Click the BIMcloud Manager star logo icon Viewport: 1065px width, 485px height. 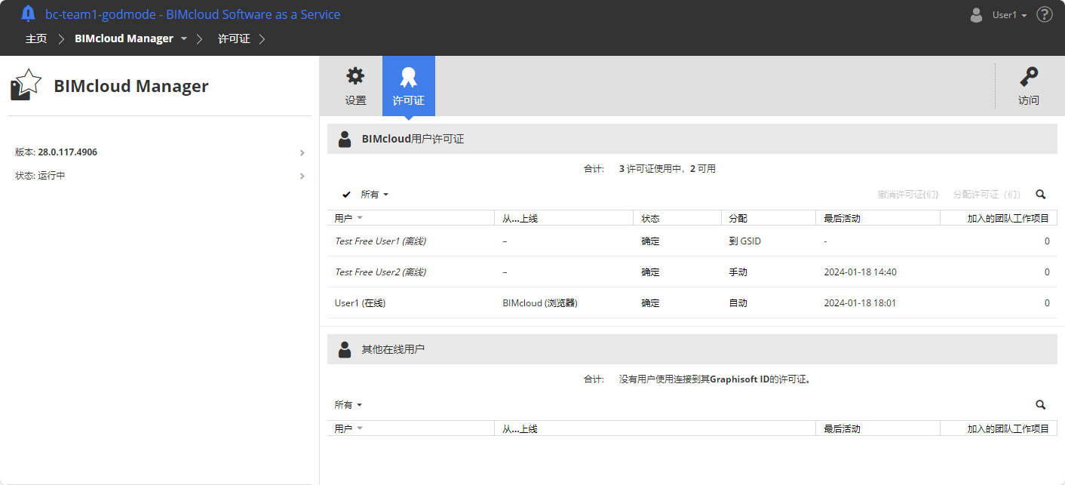tap(26, 84)
